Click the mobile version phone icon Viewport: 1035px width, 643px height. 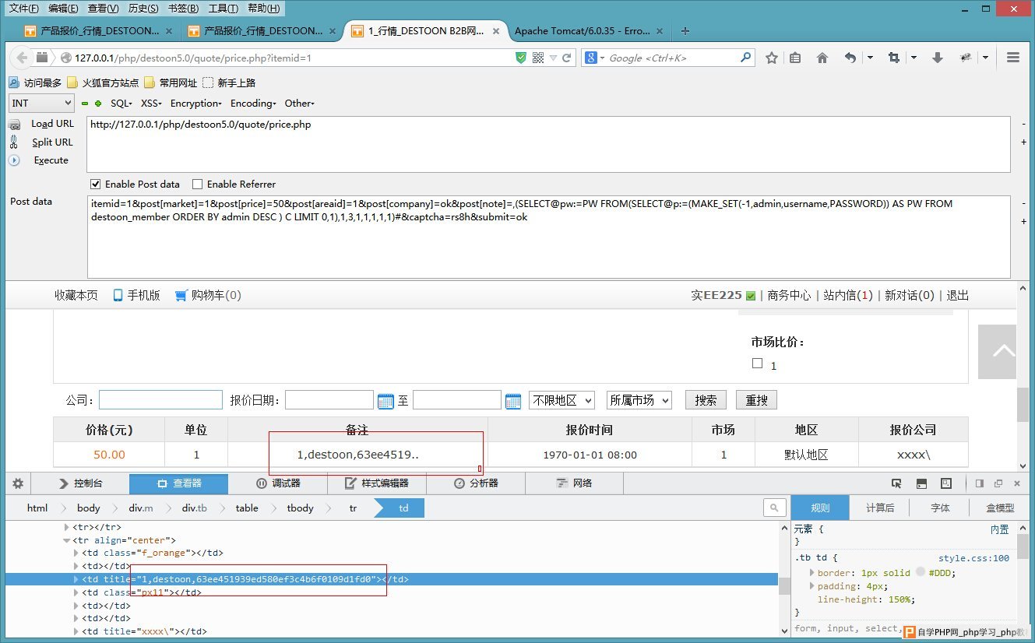[118, 295]
